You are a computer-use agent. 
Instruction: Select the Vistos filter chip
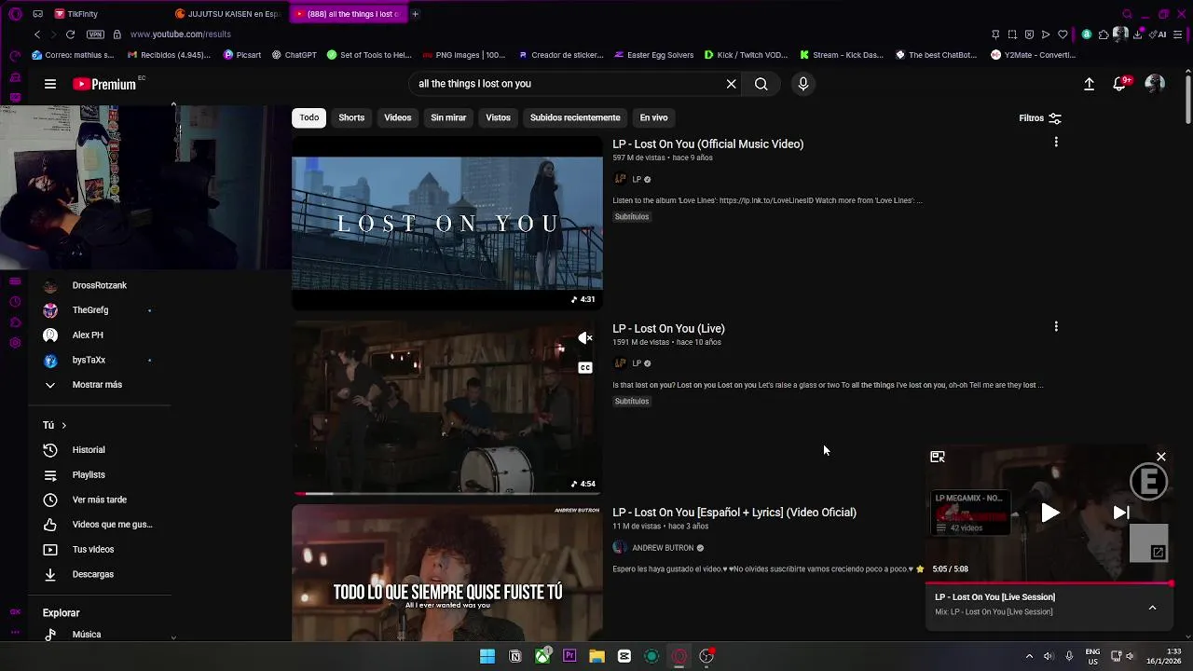pyautogui.click(x=498, y=117)
